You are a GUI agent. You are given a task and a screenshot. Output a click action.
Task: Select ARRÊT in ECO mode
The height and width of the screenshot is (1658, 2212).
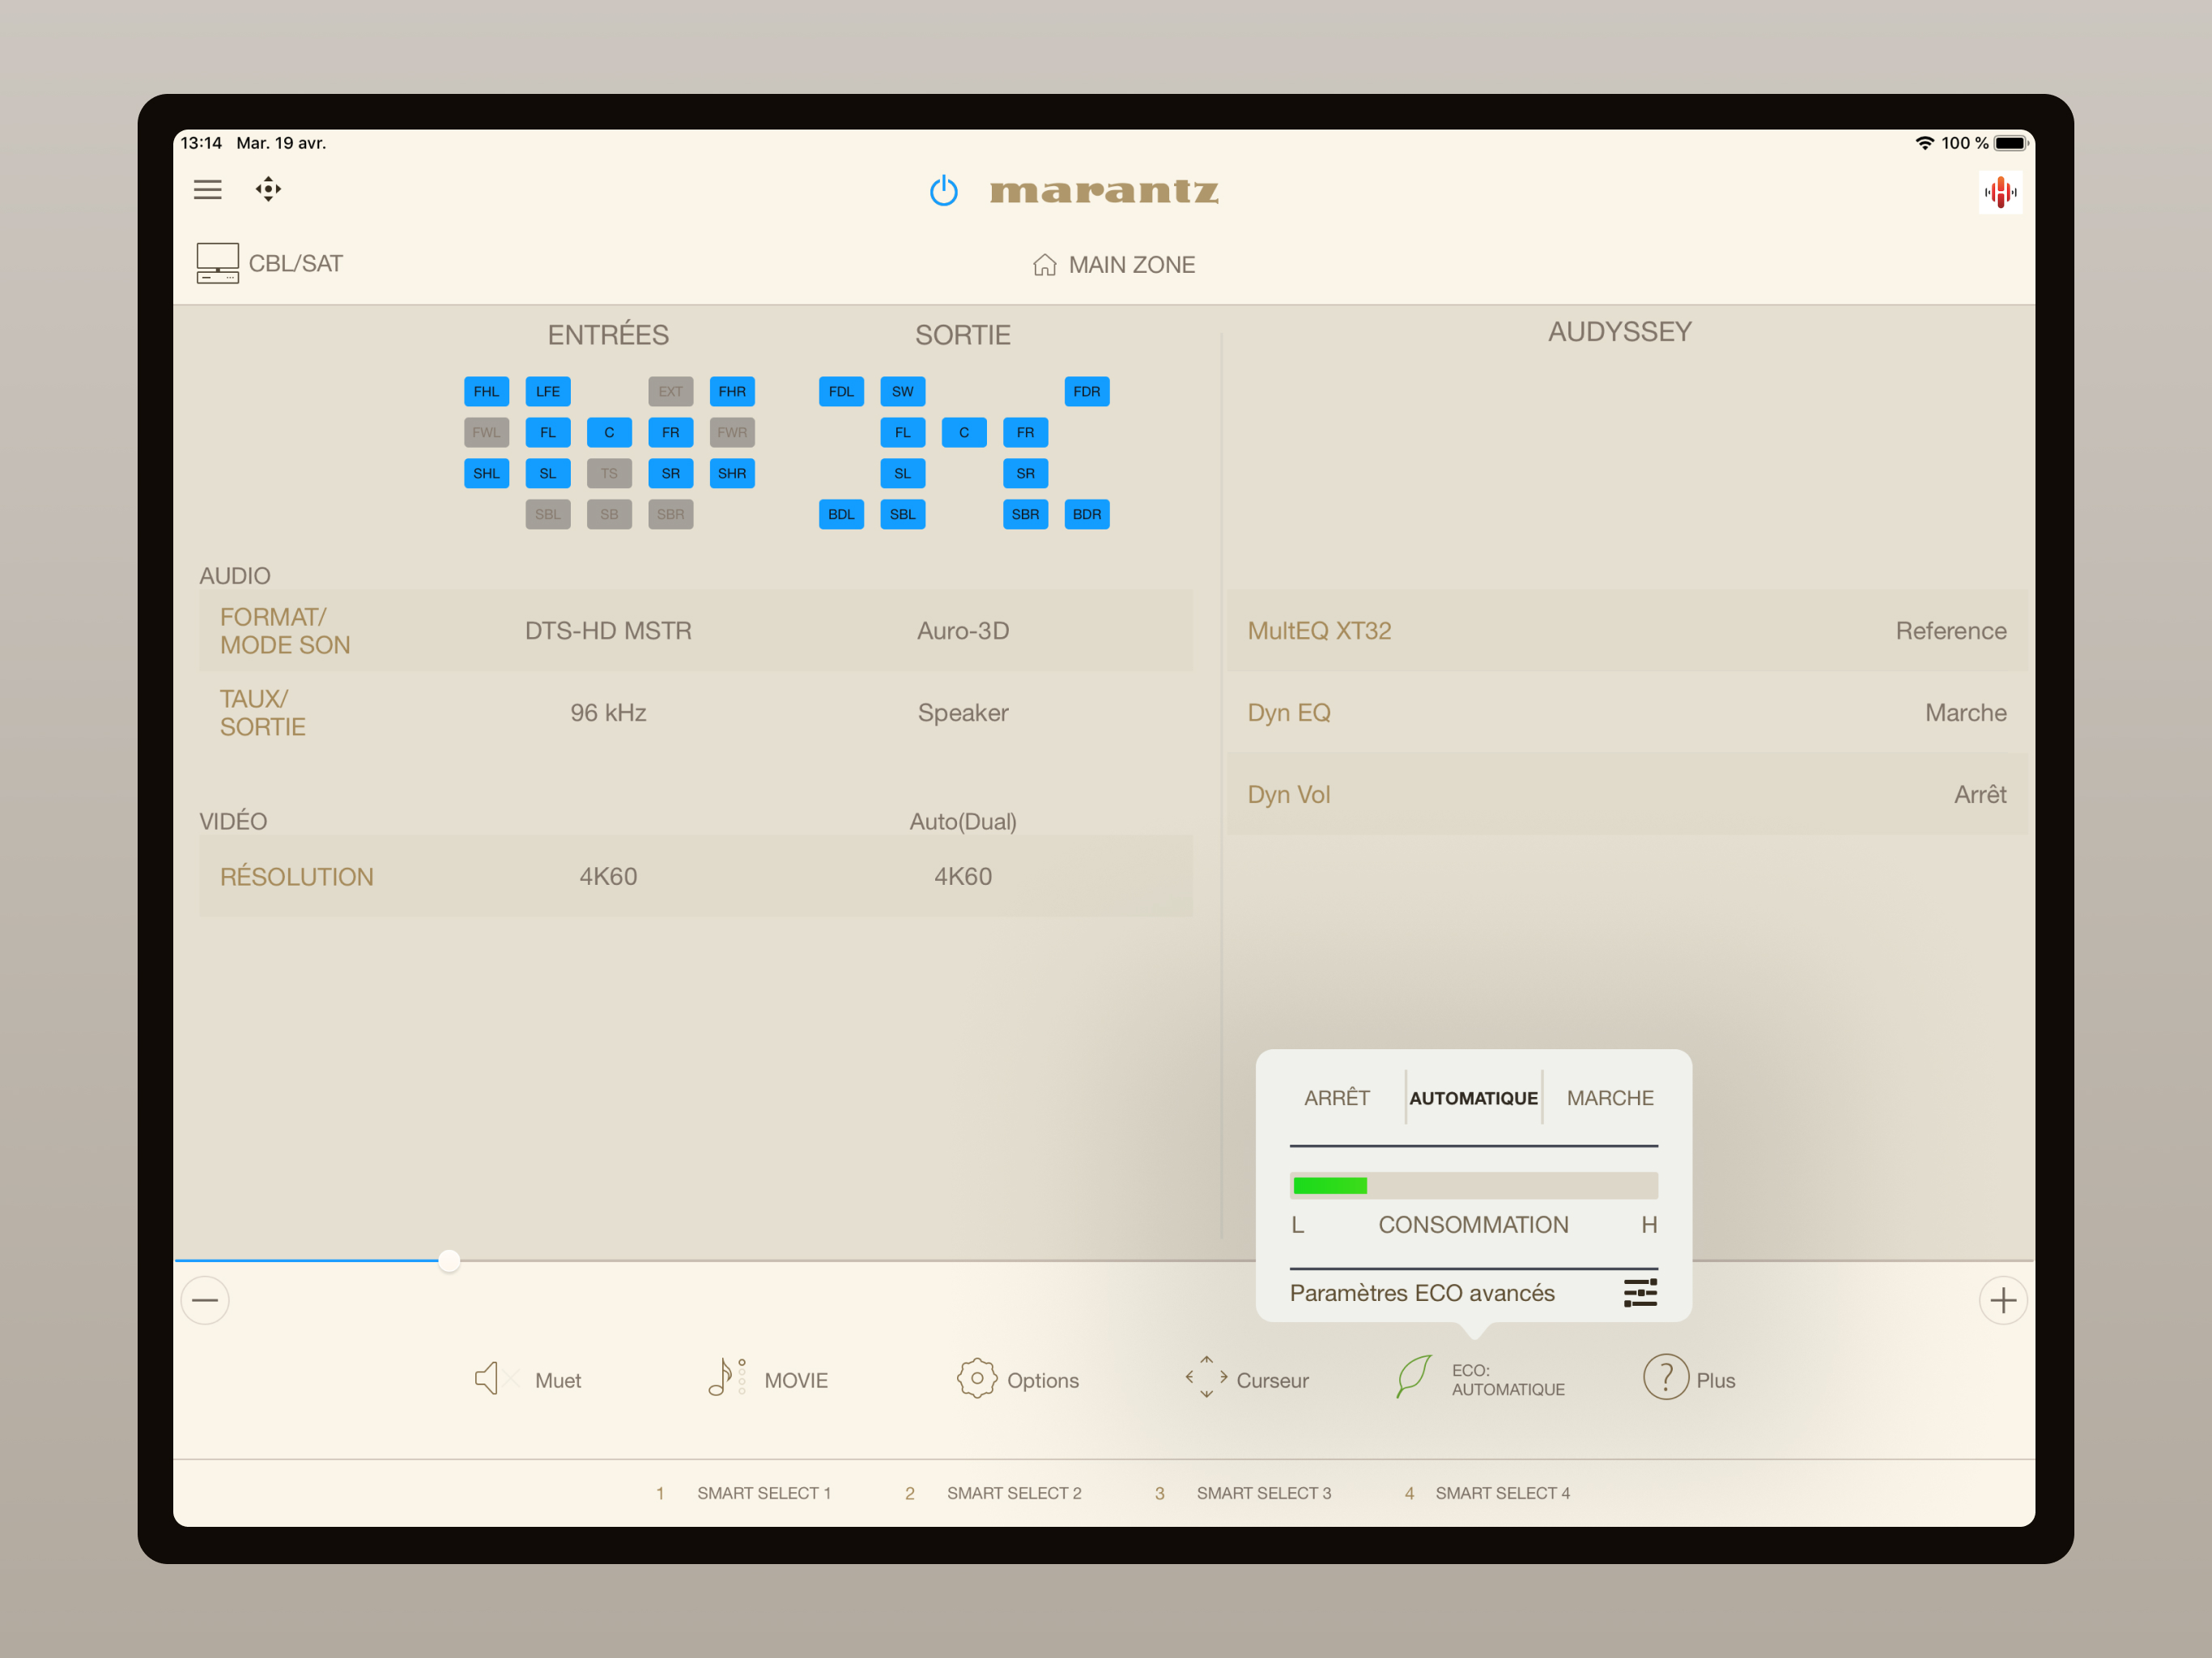1336,1098
